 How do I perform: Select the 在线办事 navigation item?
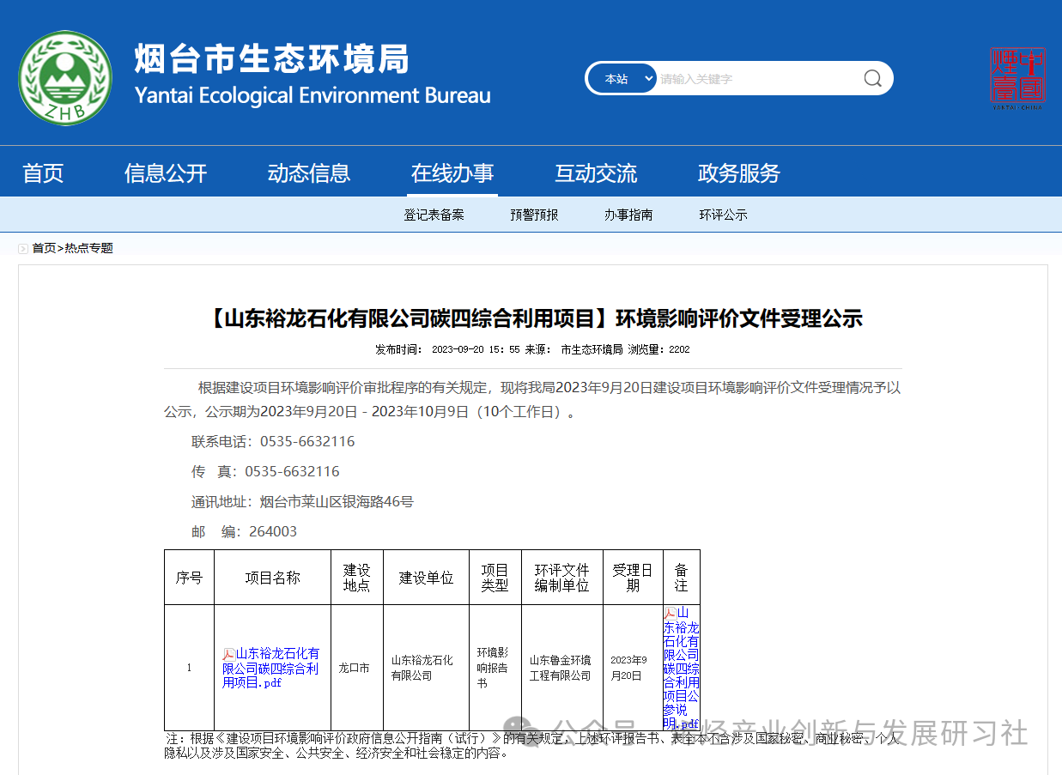(452, 173)
